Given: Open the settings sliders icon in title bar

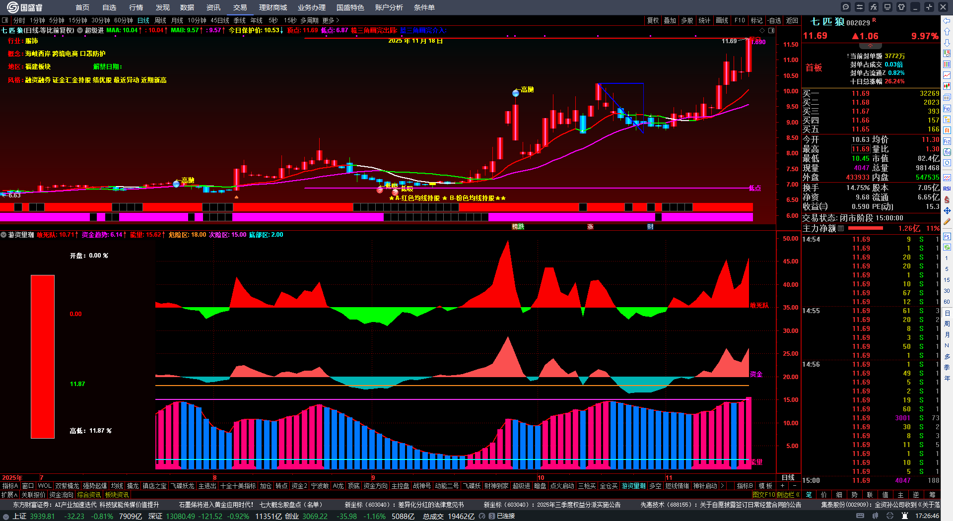Looking at the screenshot, I should pos(860,7).
